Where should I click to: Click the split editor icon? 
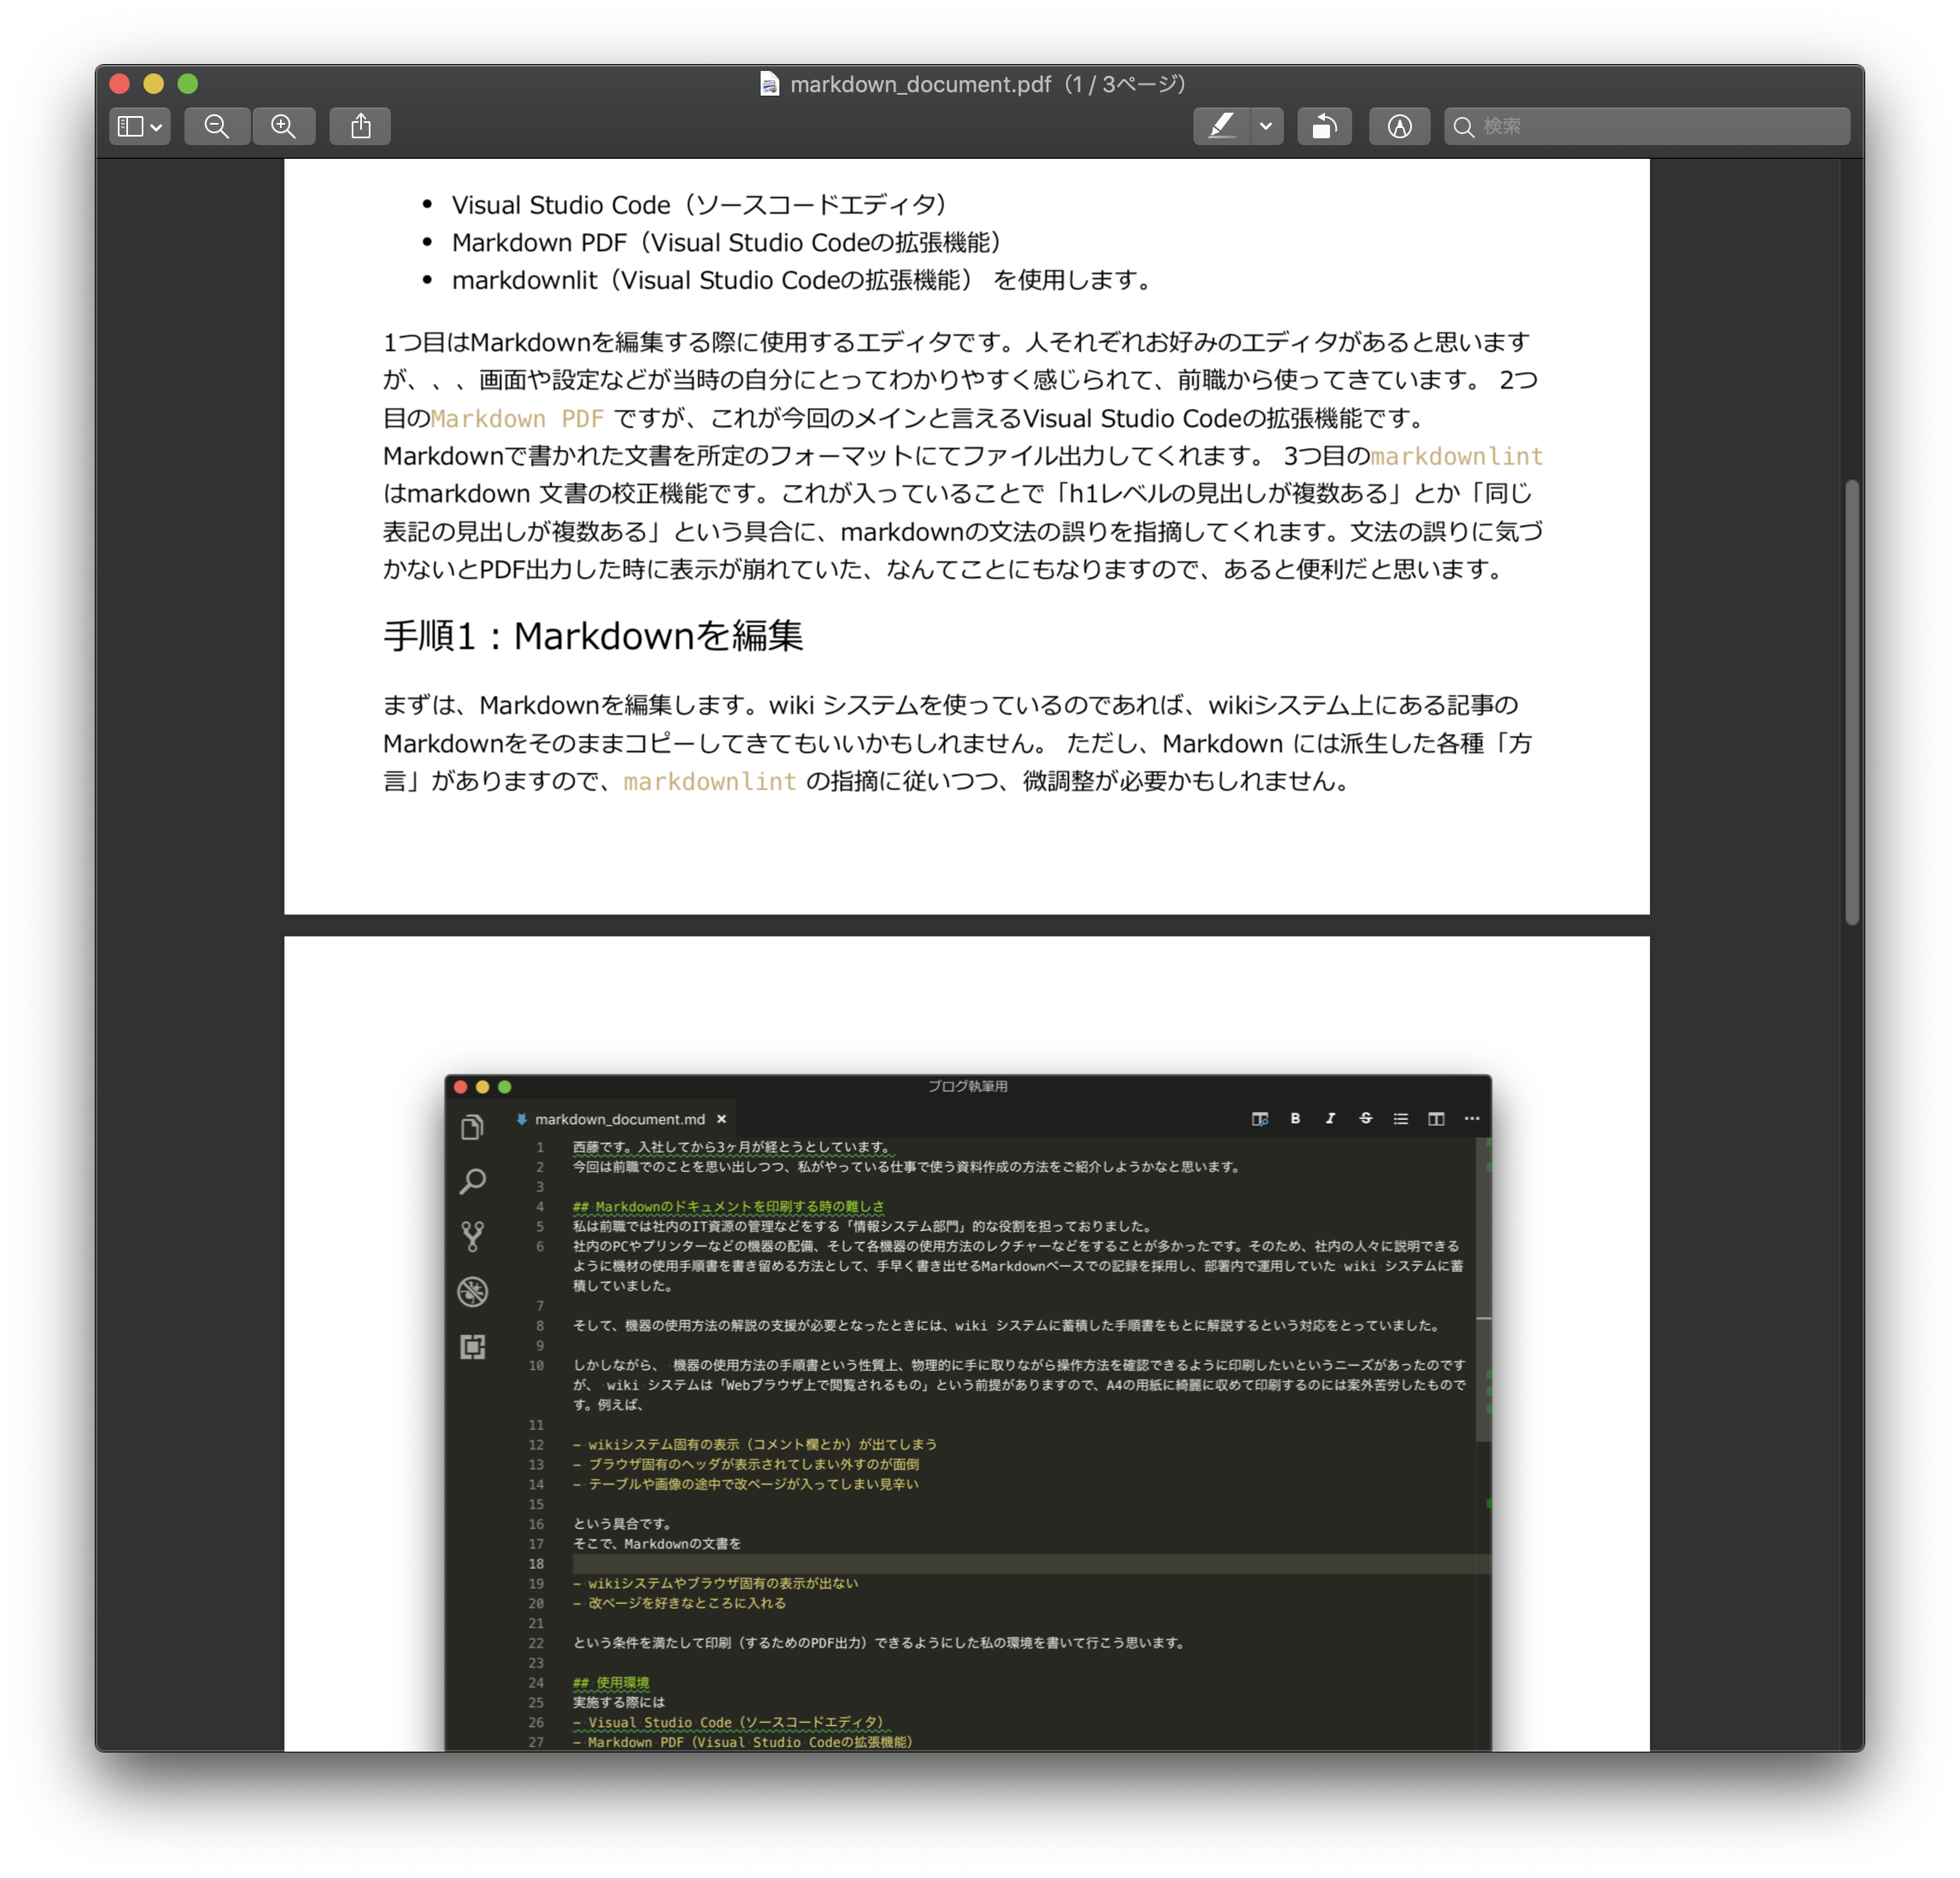[1436, 1118]
